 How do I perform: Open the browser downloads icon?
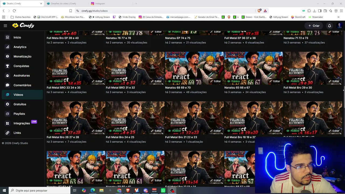(x=314, y=11)
